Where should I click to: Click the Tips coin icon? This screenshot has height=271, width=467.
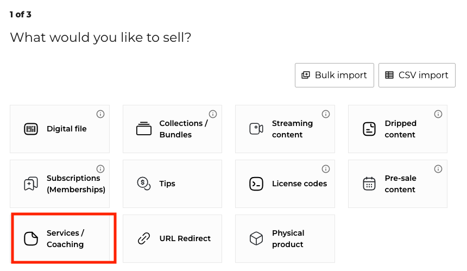coord(143,184)
